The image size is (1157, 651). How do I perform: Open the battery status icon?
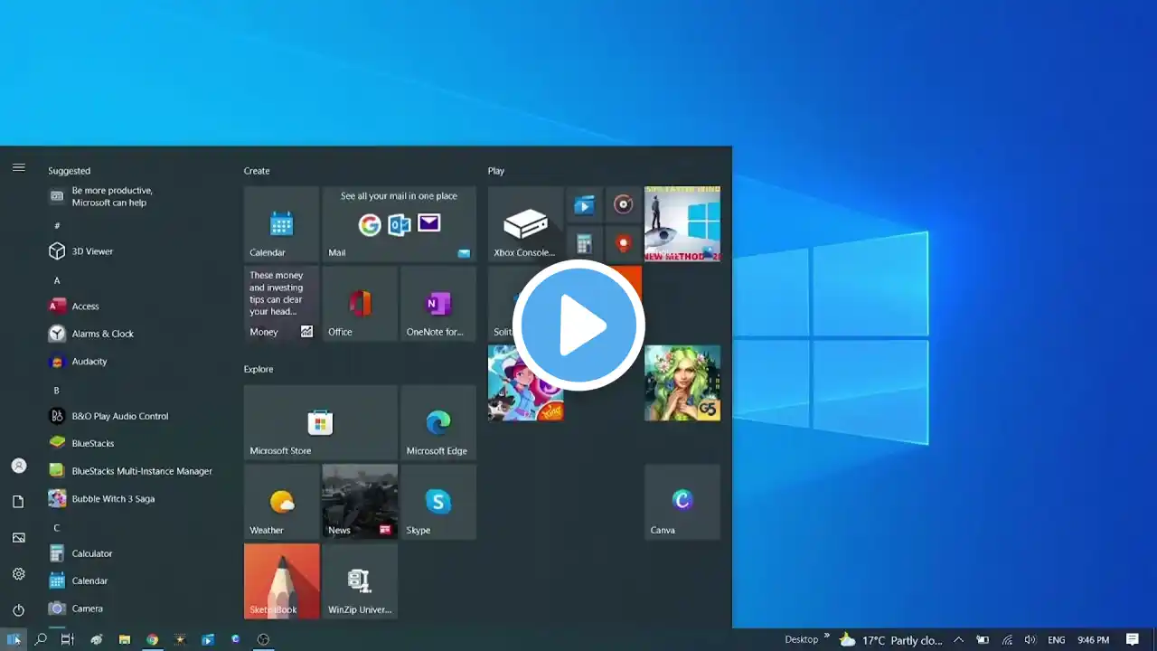(983, 640)
